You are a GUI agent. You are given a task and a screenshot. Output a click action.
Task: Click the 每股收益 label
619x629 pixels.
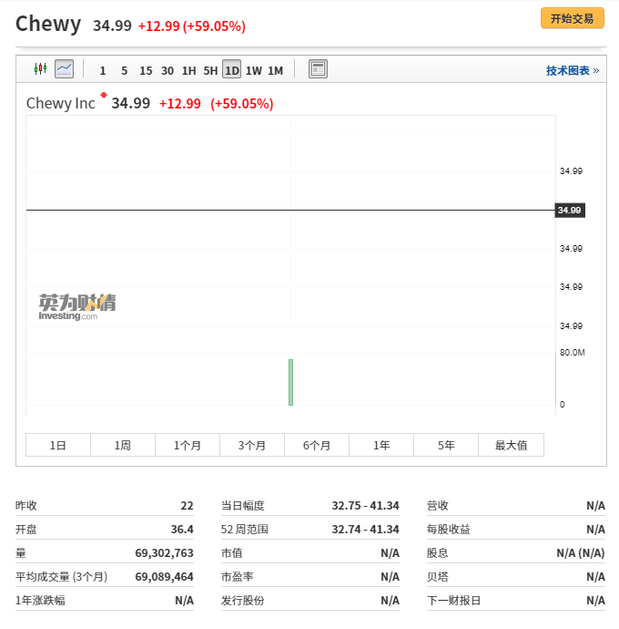pos(449,529)
